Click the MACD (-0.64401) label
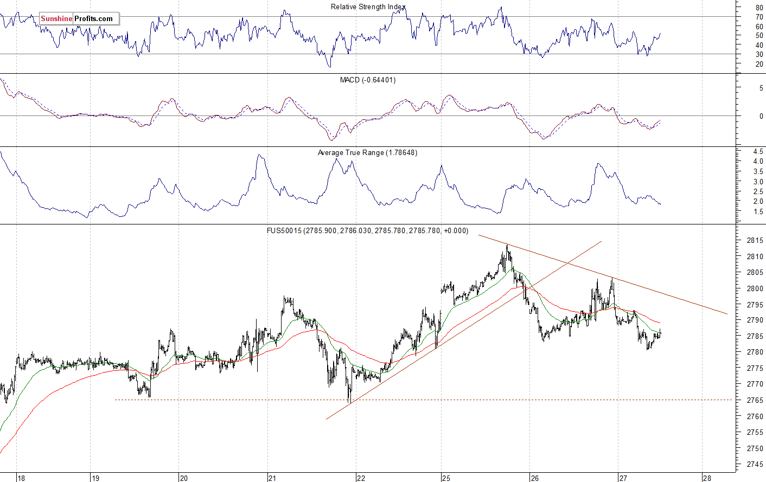This screenshot has height=482, width=766. coord(368,80)
